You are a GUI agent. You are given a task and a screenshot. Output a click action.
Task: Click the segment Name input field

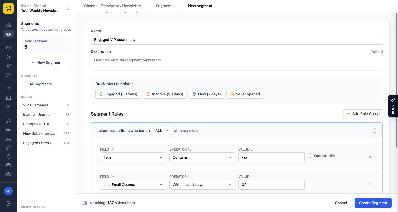tap(237, 40)
